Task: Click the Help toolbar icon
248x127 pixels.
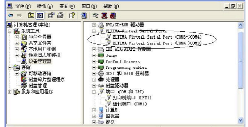Action: 72,15
